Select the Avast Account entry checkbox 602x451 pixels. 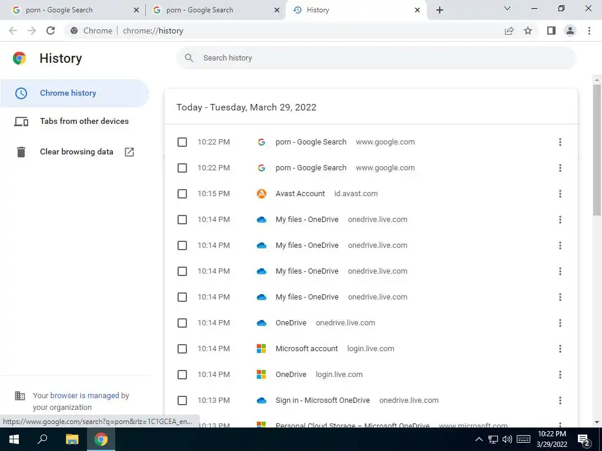pyautogui.click(x=182, y=194)
